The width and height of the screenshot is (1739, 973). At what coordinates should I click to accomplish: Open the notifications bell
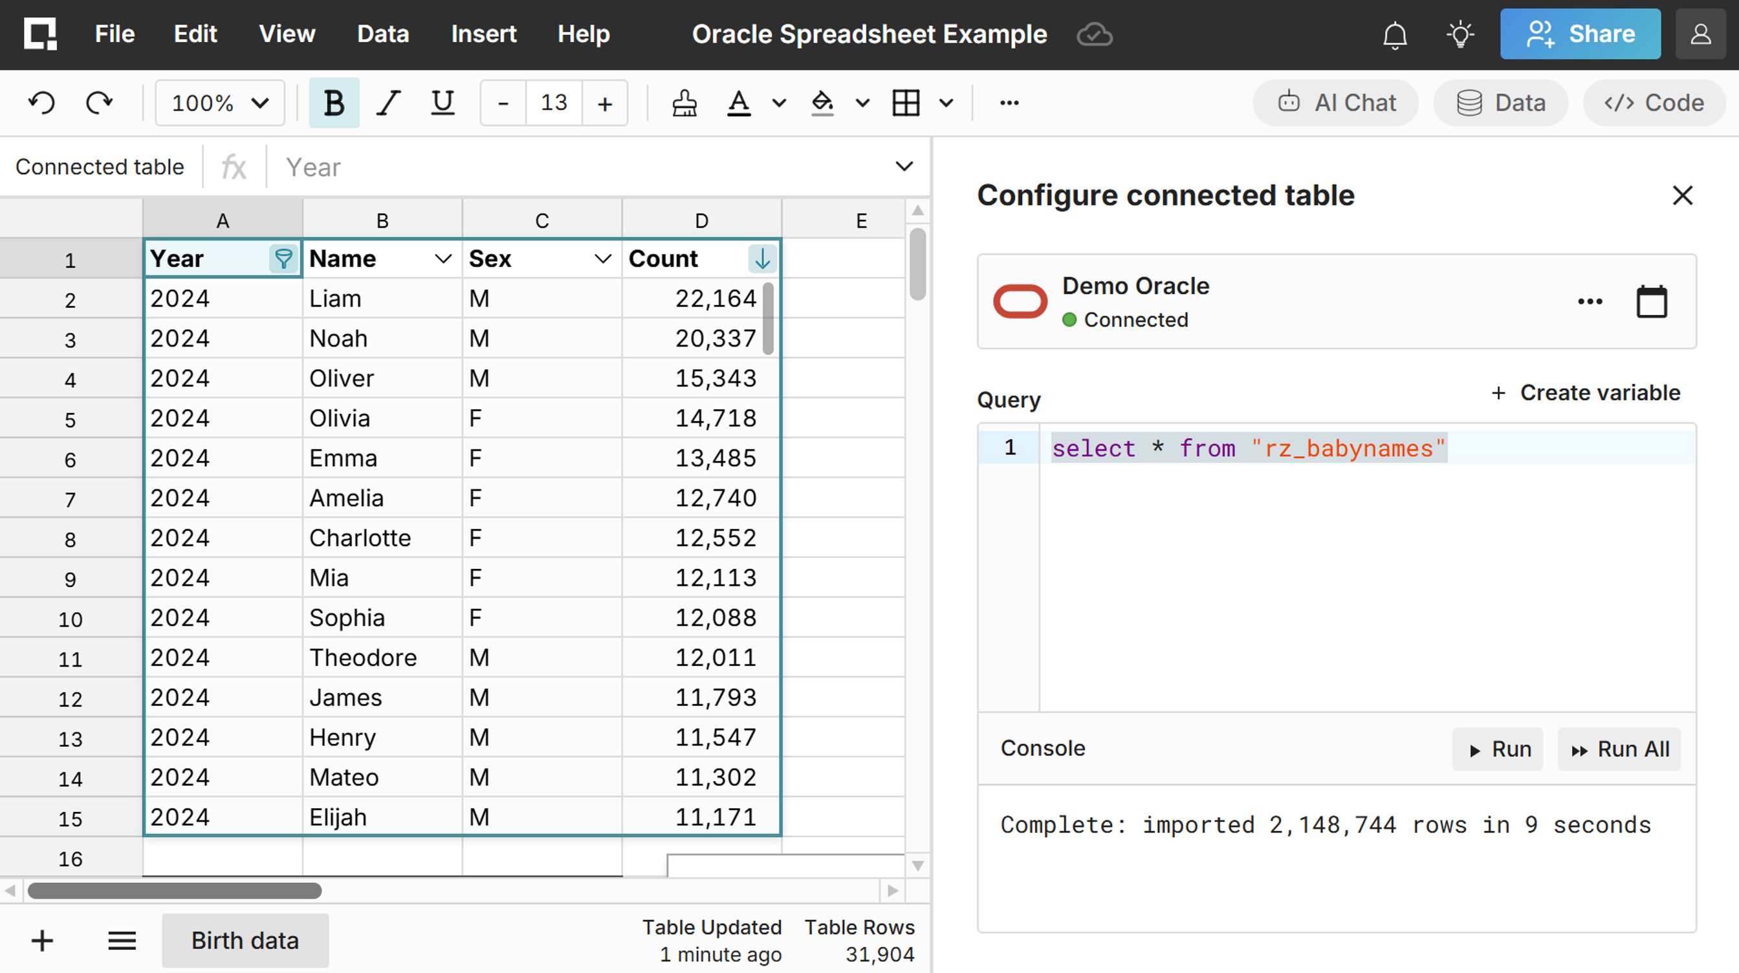(x=1395, y=34)
